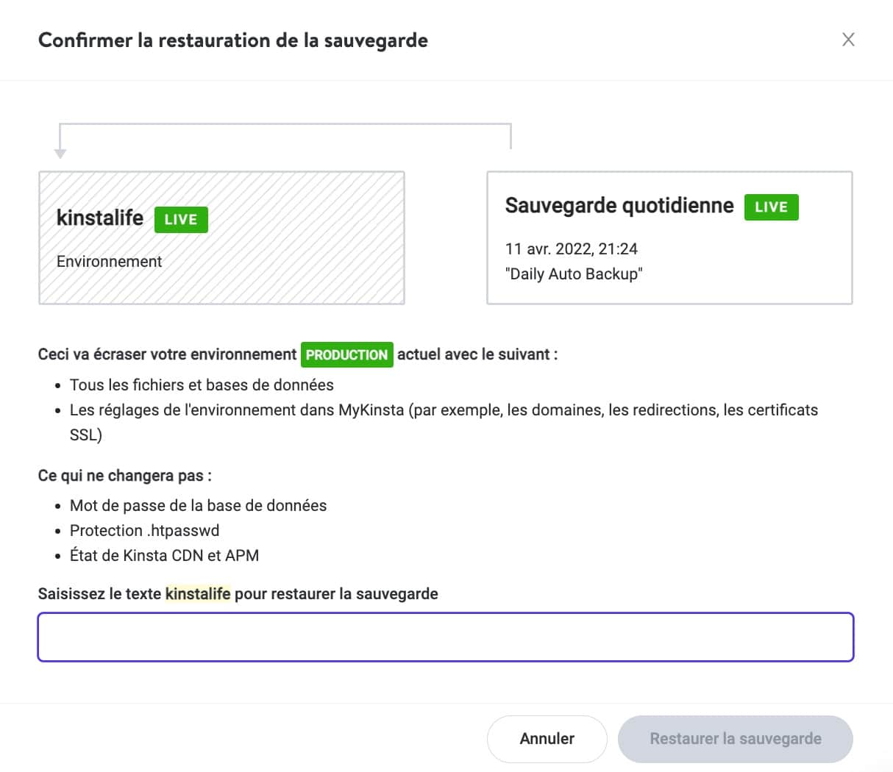Click the bullet item Protection .htpasswd

coord(144,530)
